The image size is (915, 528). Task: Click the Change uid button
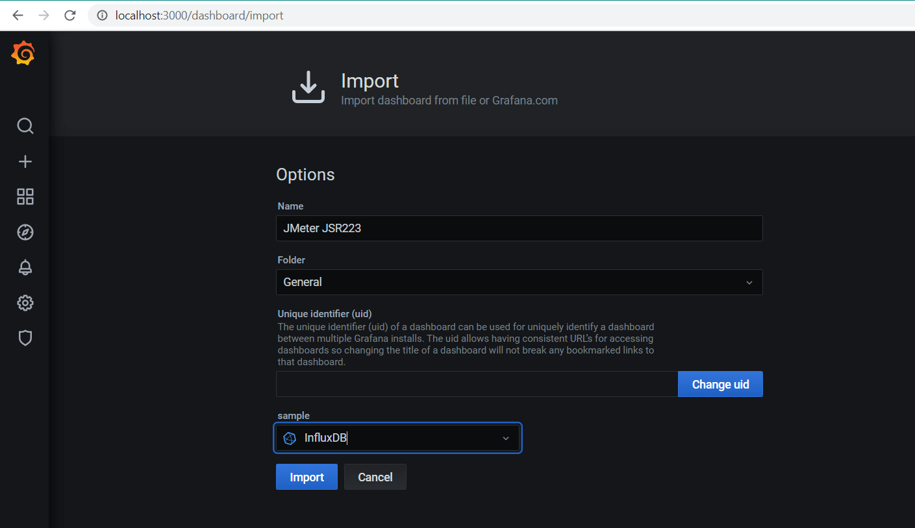(x=720, y=383)
